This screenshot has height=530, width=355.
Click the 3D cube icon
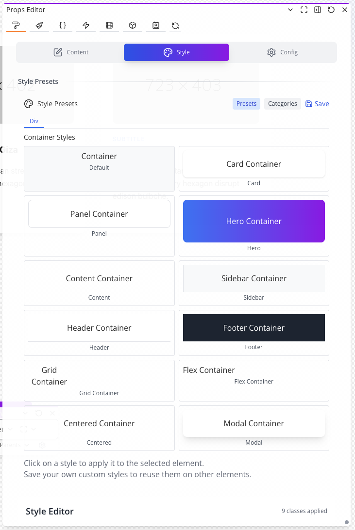point(133,26)
